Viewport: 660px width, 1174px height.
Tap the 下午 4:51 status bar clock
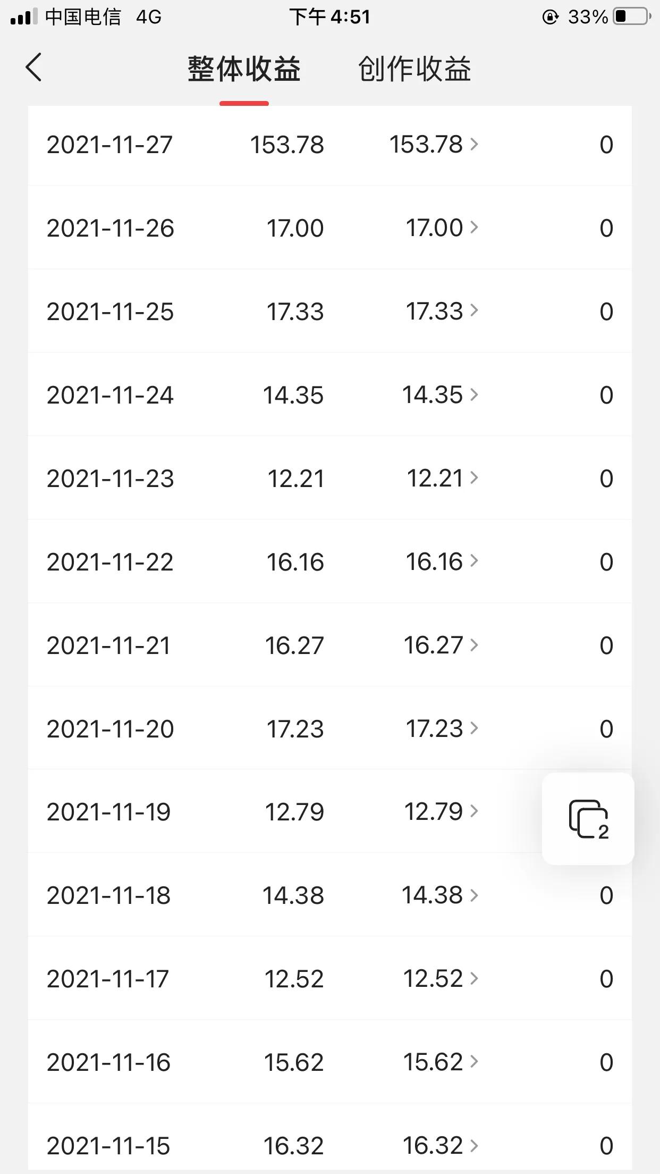329,17
